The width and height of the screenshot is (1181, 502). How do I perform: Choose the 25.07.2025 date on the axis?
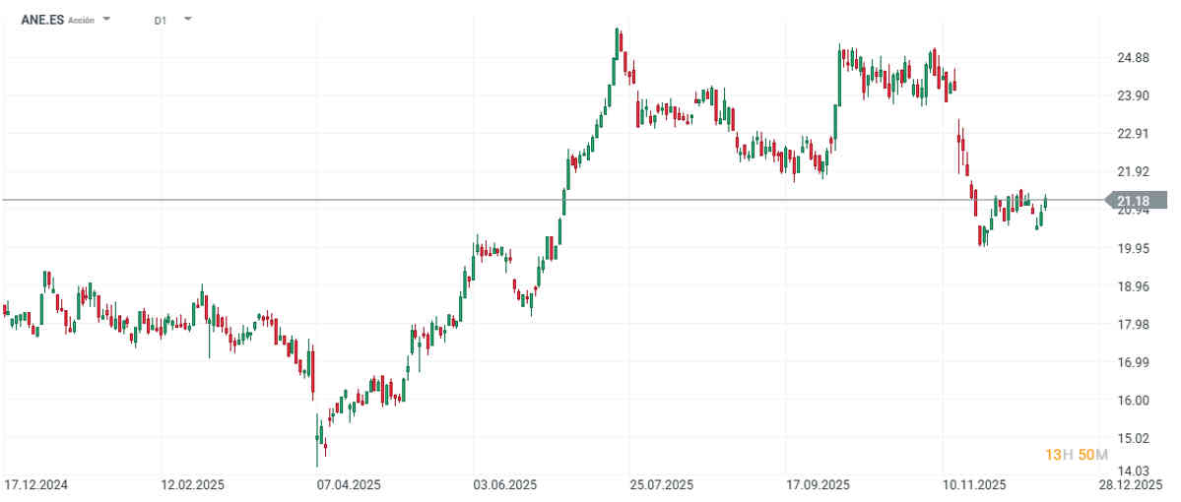(662, 485)
